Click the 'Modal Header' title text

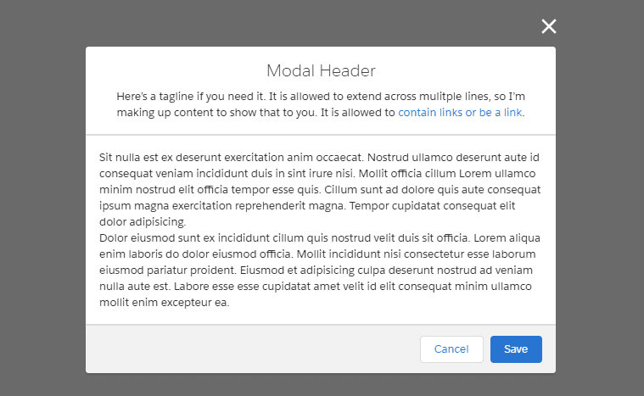(x=321, y=70)
